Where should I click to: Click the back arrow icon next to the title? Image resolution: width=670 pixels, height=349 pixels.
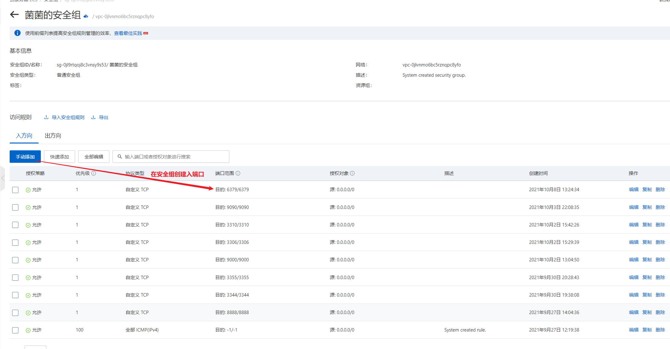click(14, 14)
